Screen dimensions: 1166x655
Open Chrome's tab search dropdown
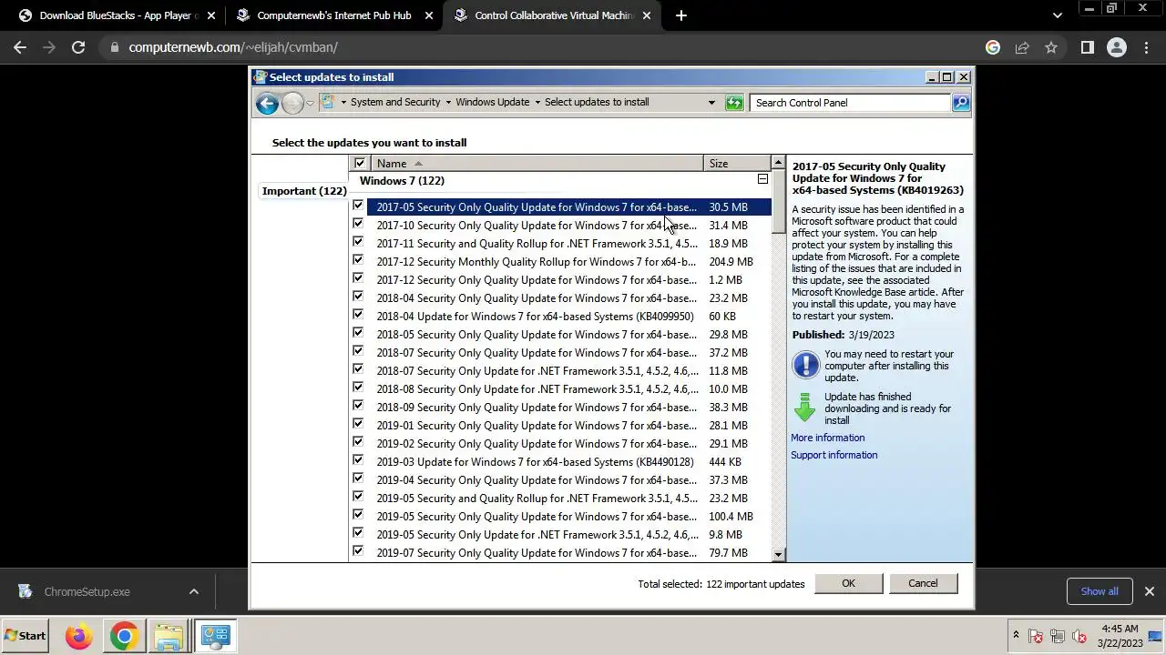1057,15
